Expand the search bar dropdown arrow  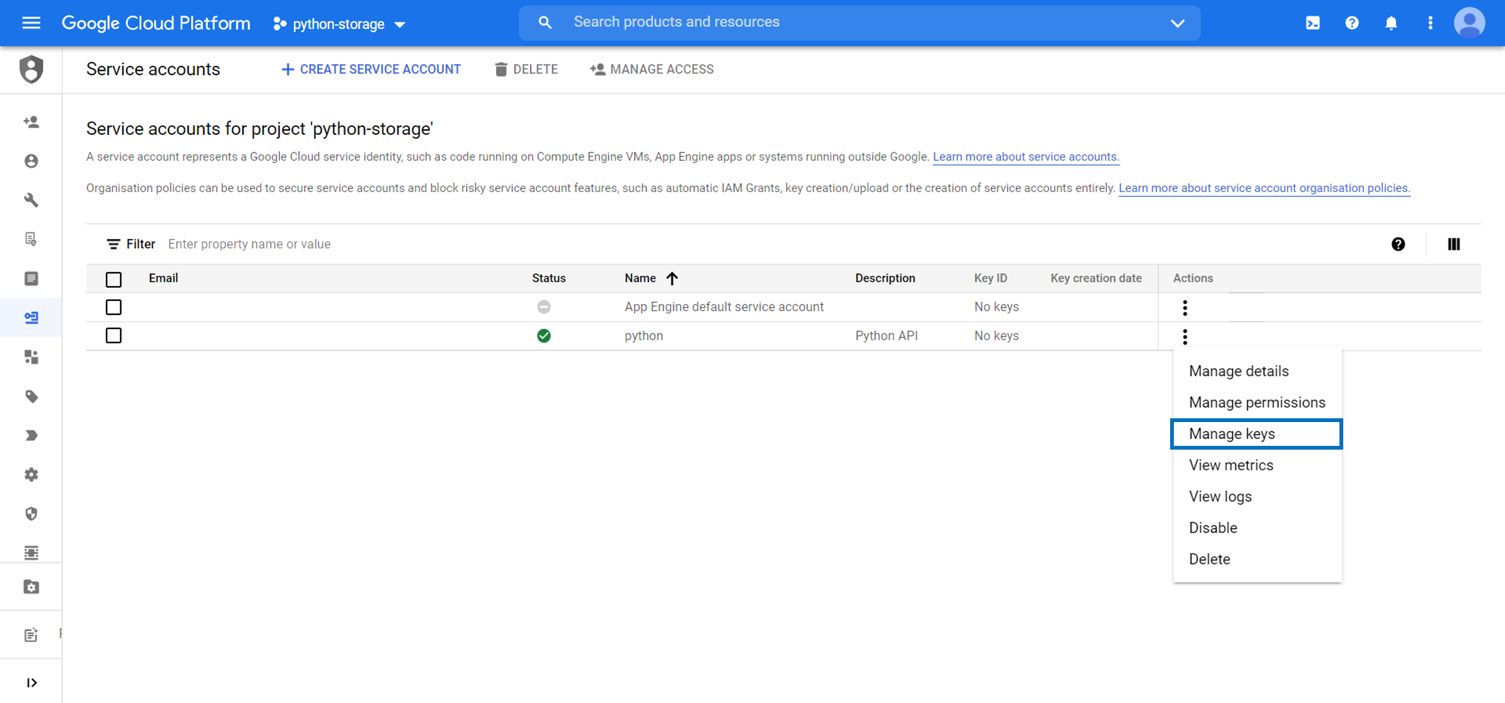[1177, 23]
